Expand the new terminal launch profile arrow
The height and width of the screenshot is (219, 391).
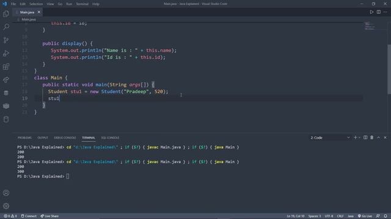359,137
